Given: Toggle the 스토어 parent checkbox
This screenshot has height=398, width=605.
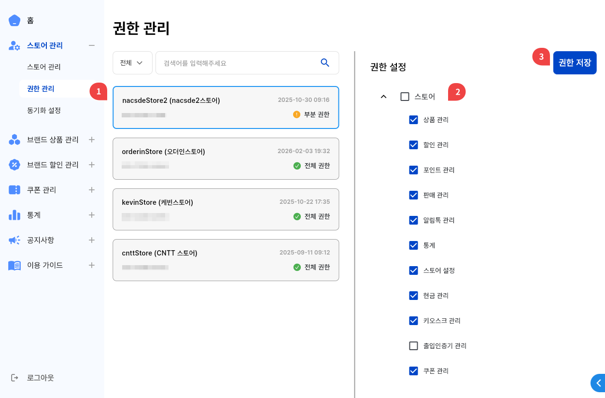Looking at the screenshot, I should tap(405, 97).
